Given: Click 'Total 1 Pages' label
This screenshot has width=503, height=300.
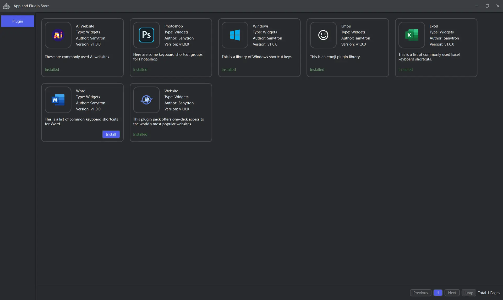Looking at the screenshot, I should point(489,293).
